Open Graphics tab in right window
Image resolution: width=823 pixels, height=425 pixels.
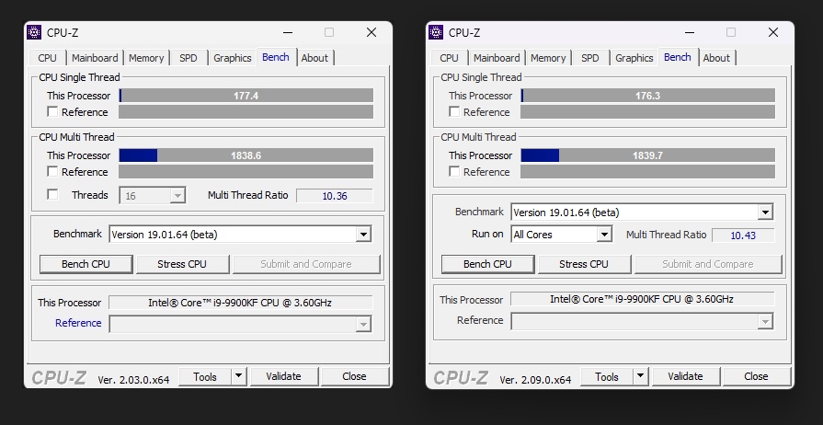tap(634, 58)
